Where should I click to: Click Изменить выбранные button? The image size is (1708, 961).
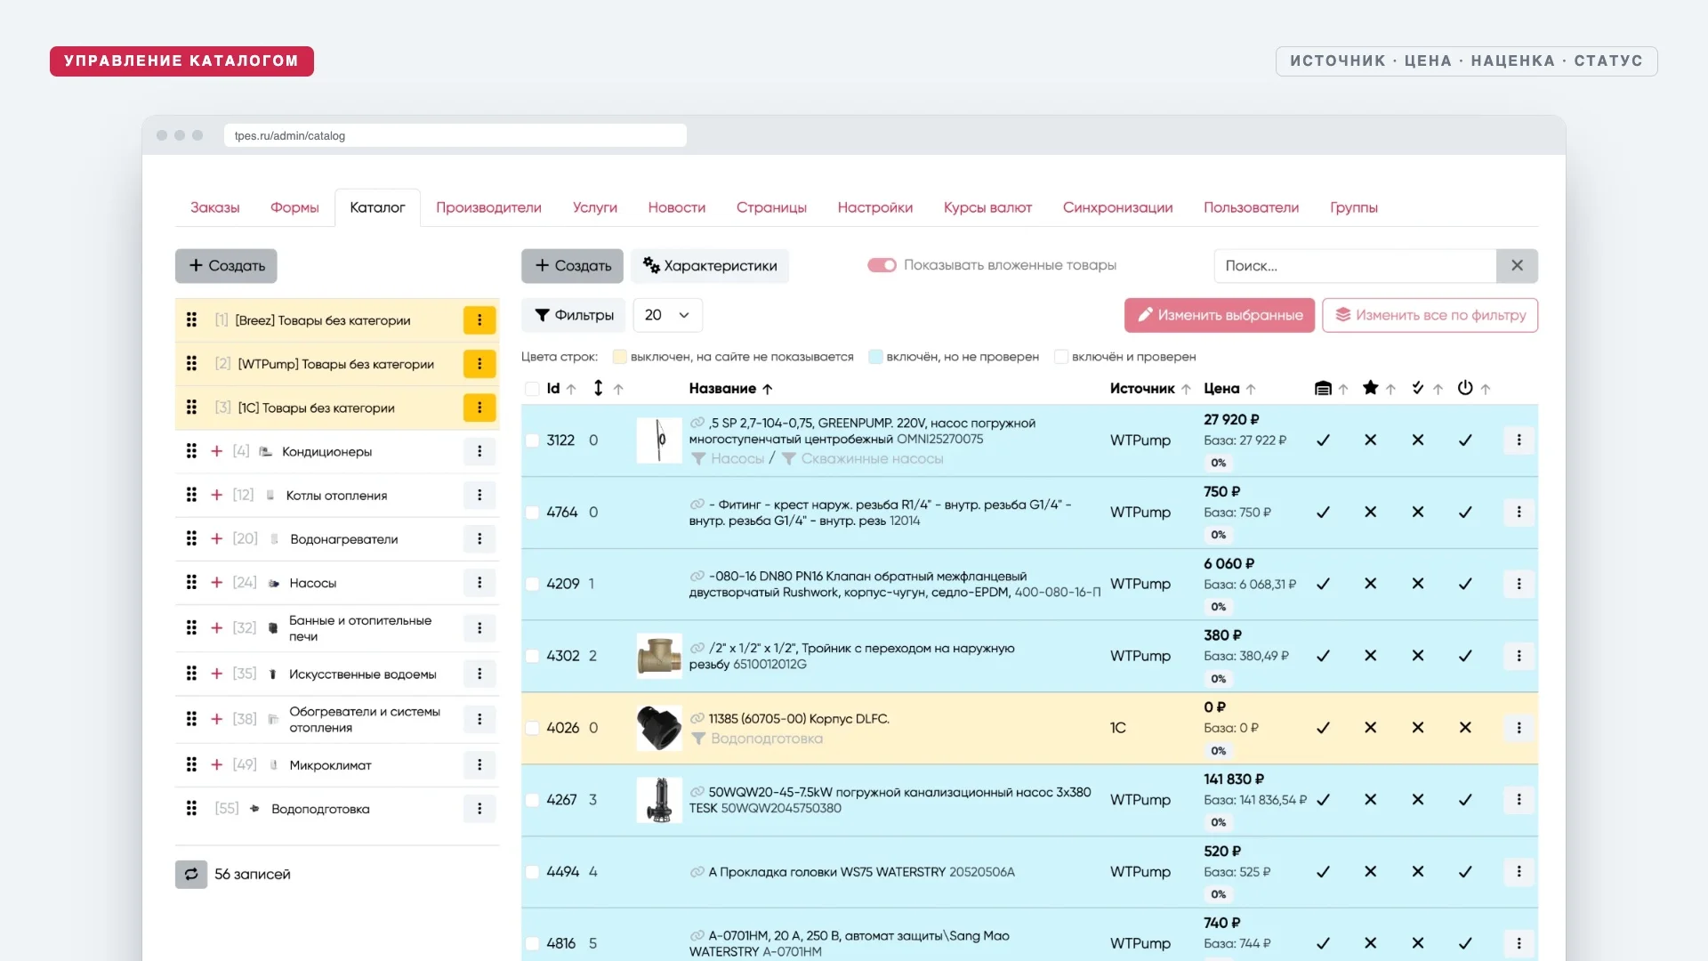pyautogui.click(x=1220, y=315)
